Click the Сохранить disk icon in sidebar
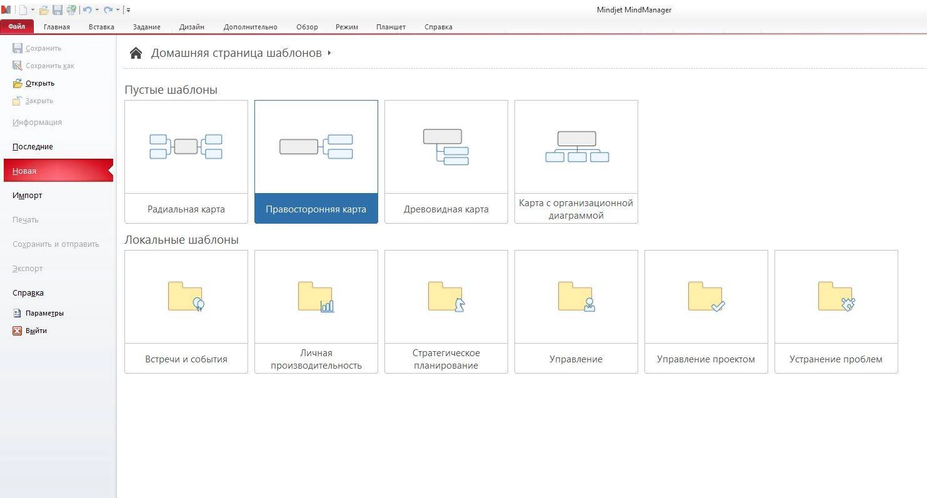Image resolution: width=927 pixels, height=498 pixels. coord(18,48)
